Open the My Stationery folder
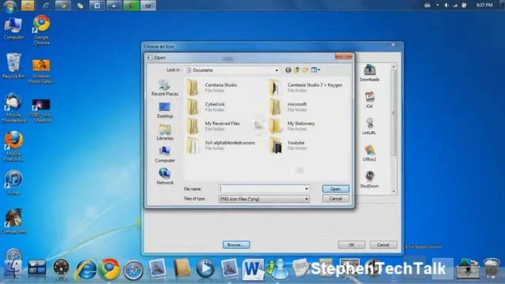 (293, 126)
